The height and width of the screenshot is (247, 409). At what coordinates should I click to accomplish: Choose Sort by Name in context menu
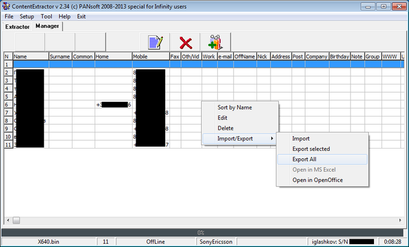[x=234, y=108]
